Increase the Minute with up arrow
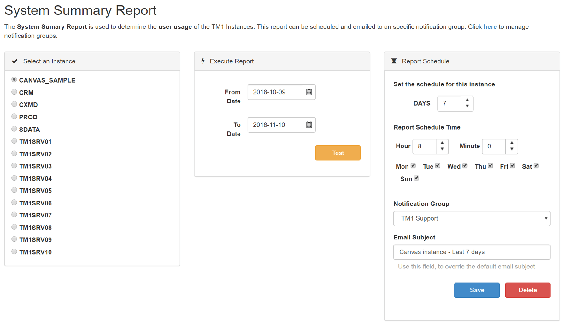This screenshot has height=323, width=564. (512, 143)
